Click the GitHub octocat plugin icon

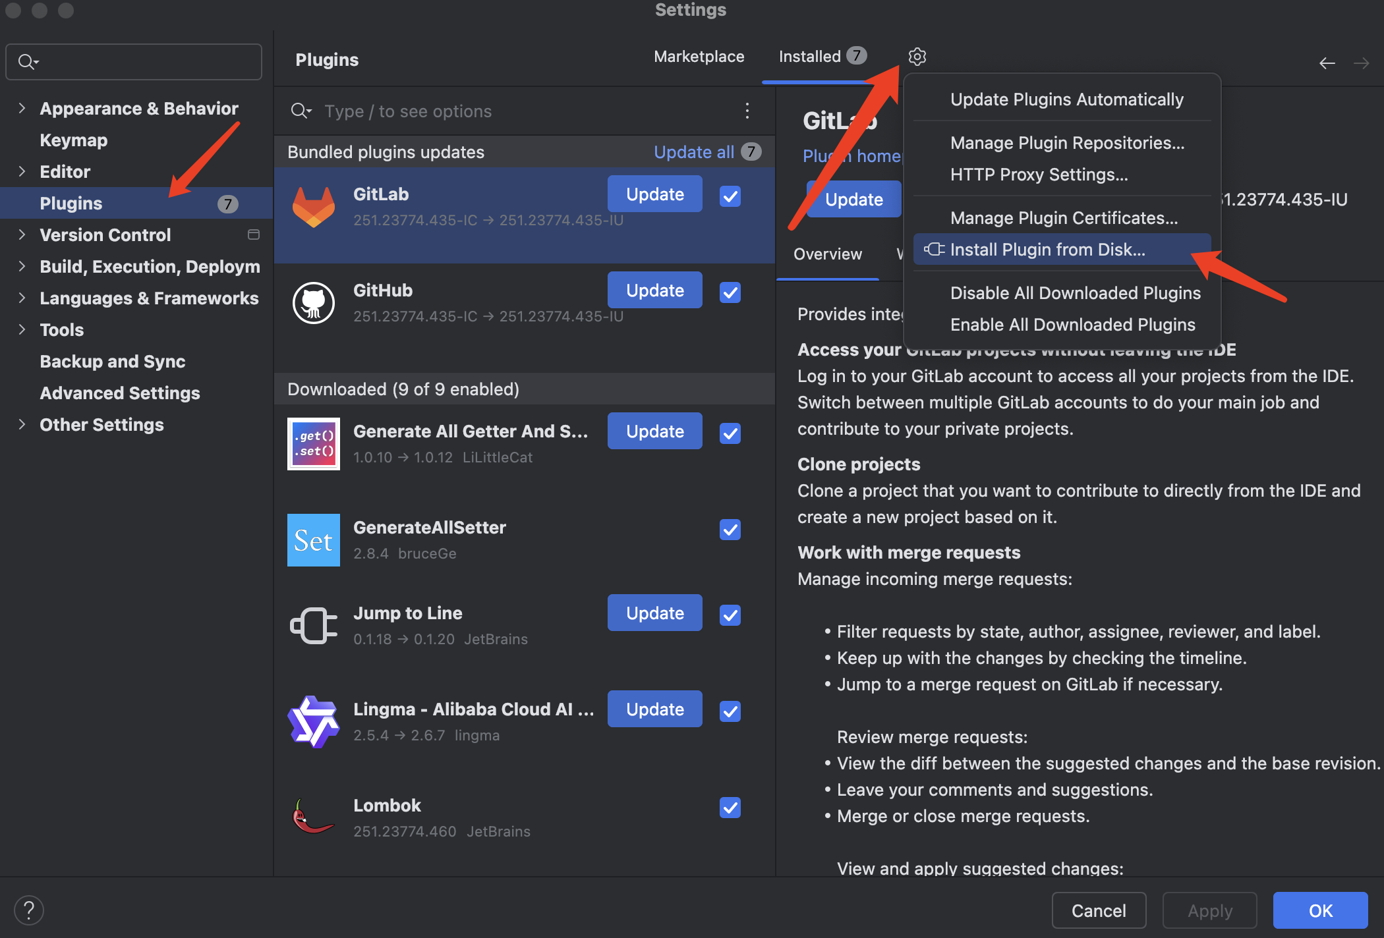(x=313, y=303)
